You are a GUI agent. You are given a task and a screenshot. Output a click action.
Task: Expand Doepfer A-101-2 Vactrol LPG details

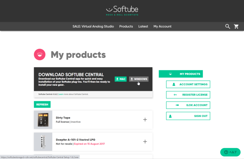145,142
